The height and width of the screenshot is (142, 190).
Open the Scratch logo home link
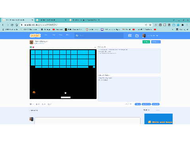pos(35,35)
